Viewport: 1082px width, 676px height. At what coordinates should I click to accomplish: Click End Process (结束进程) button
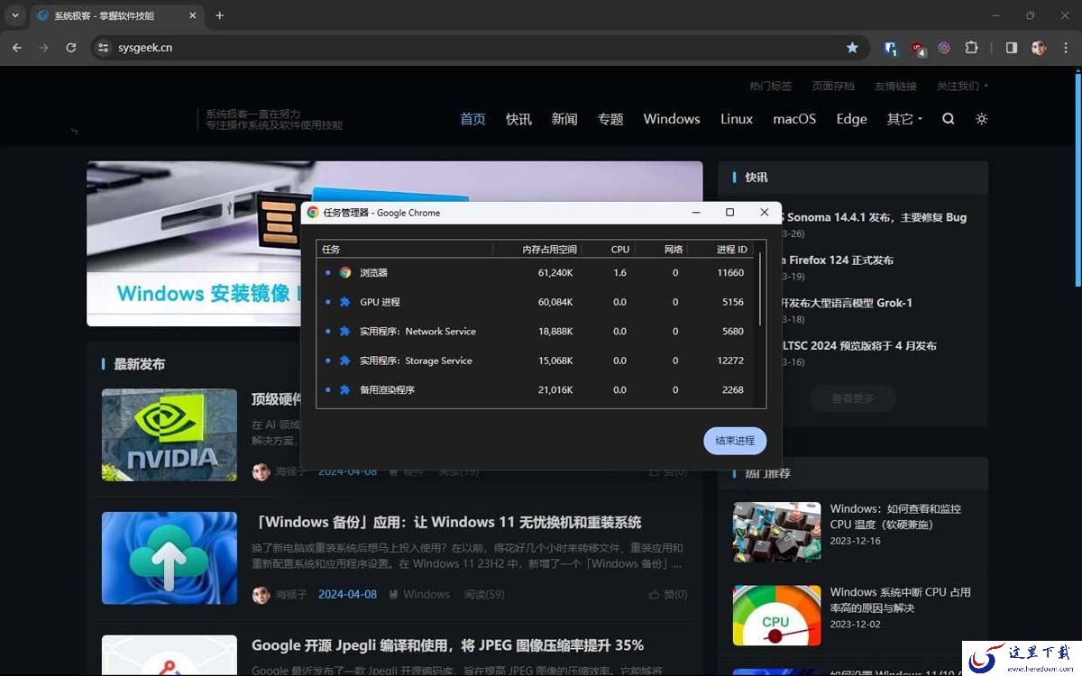click(735, 441)
